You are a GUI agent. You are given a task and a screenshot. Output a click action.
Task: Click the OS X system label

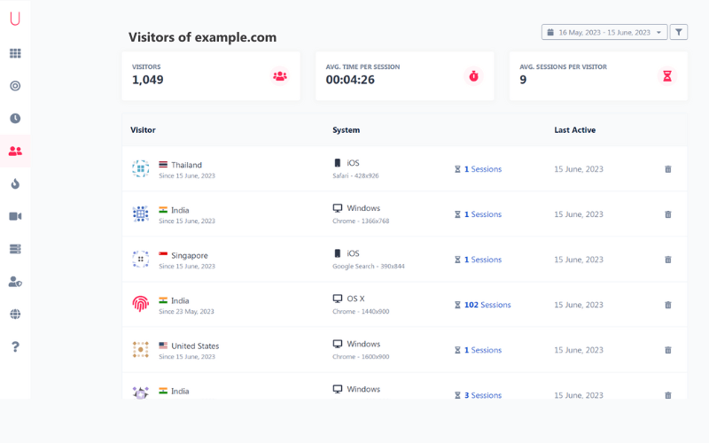[355, 299]
